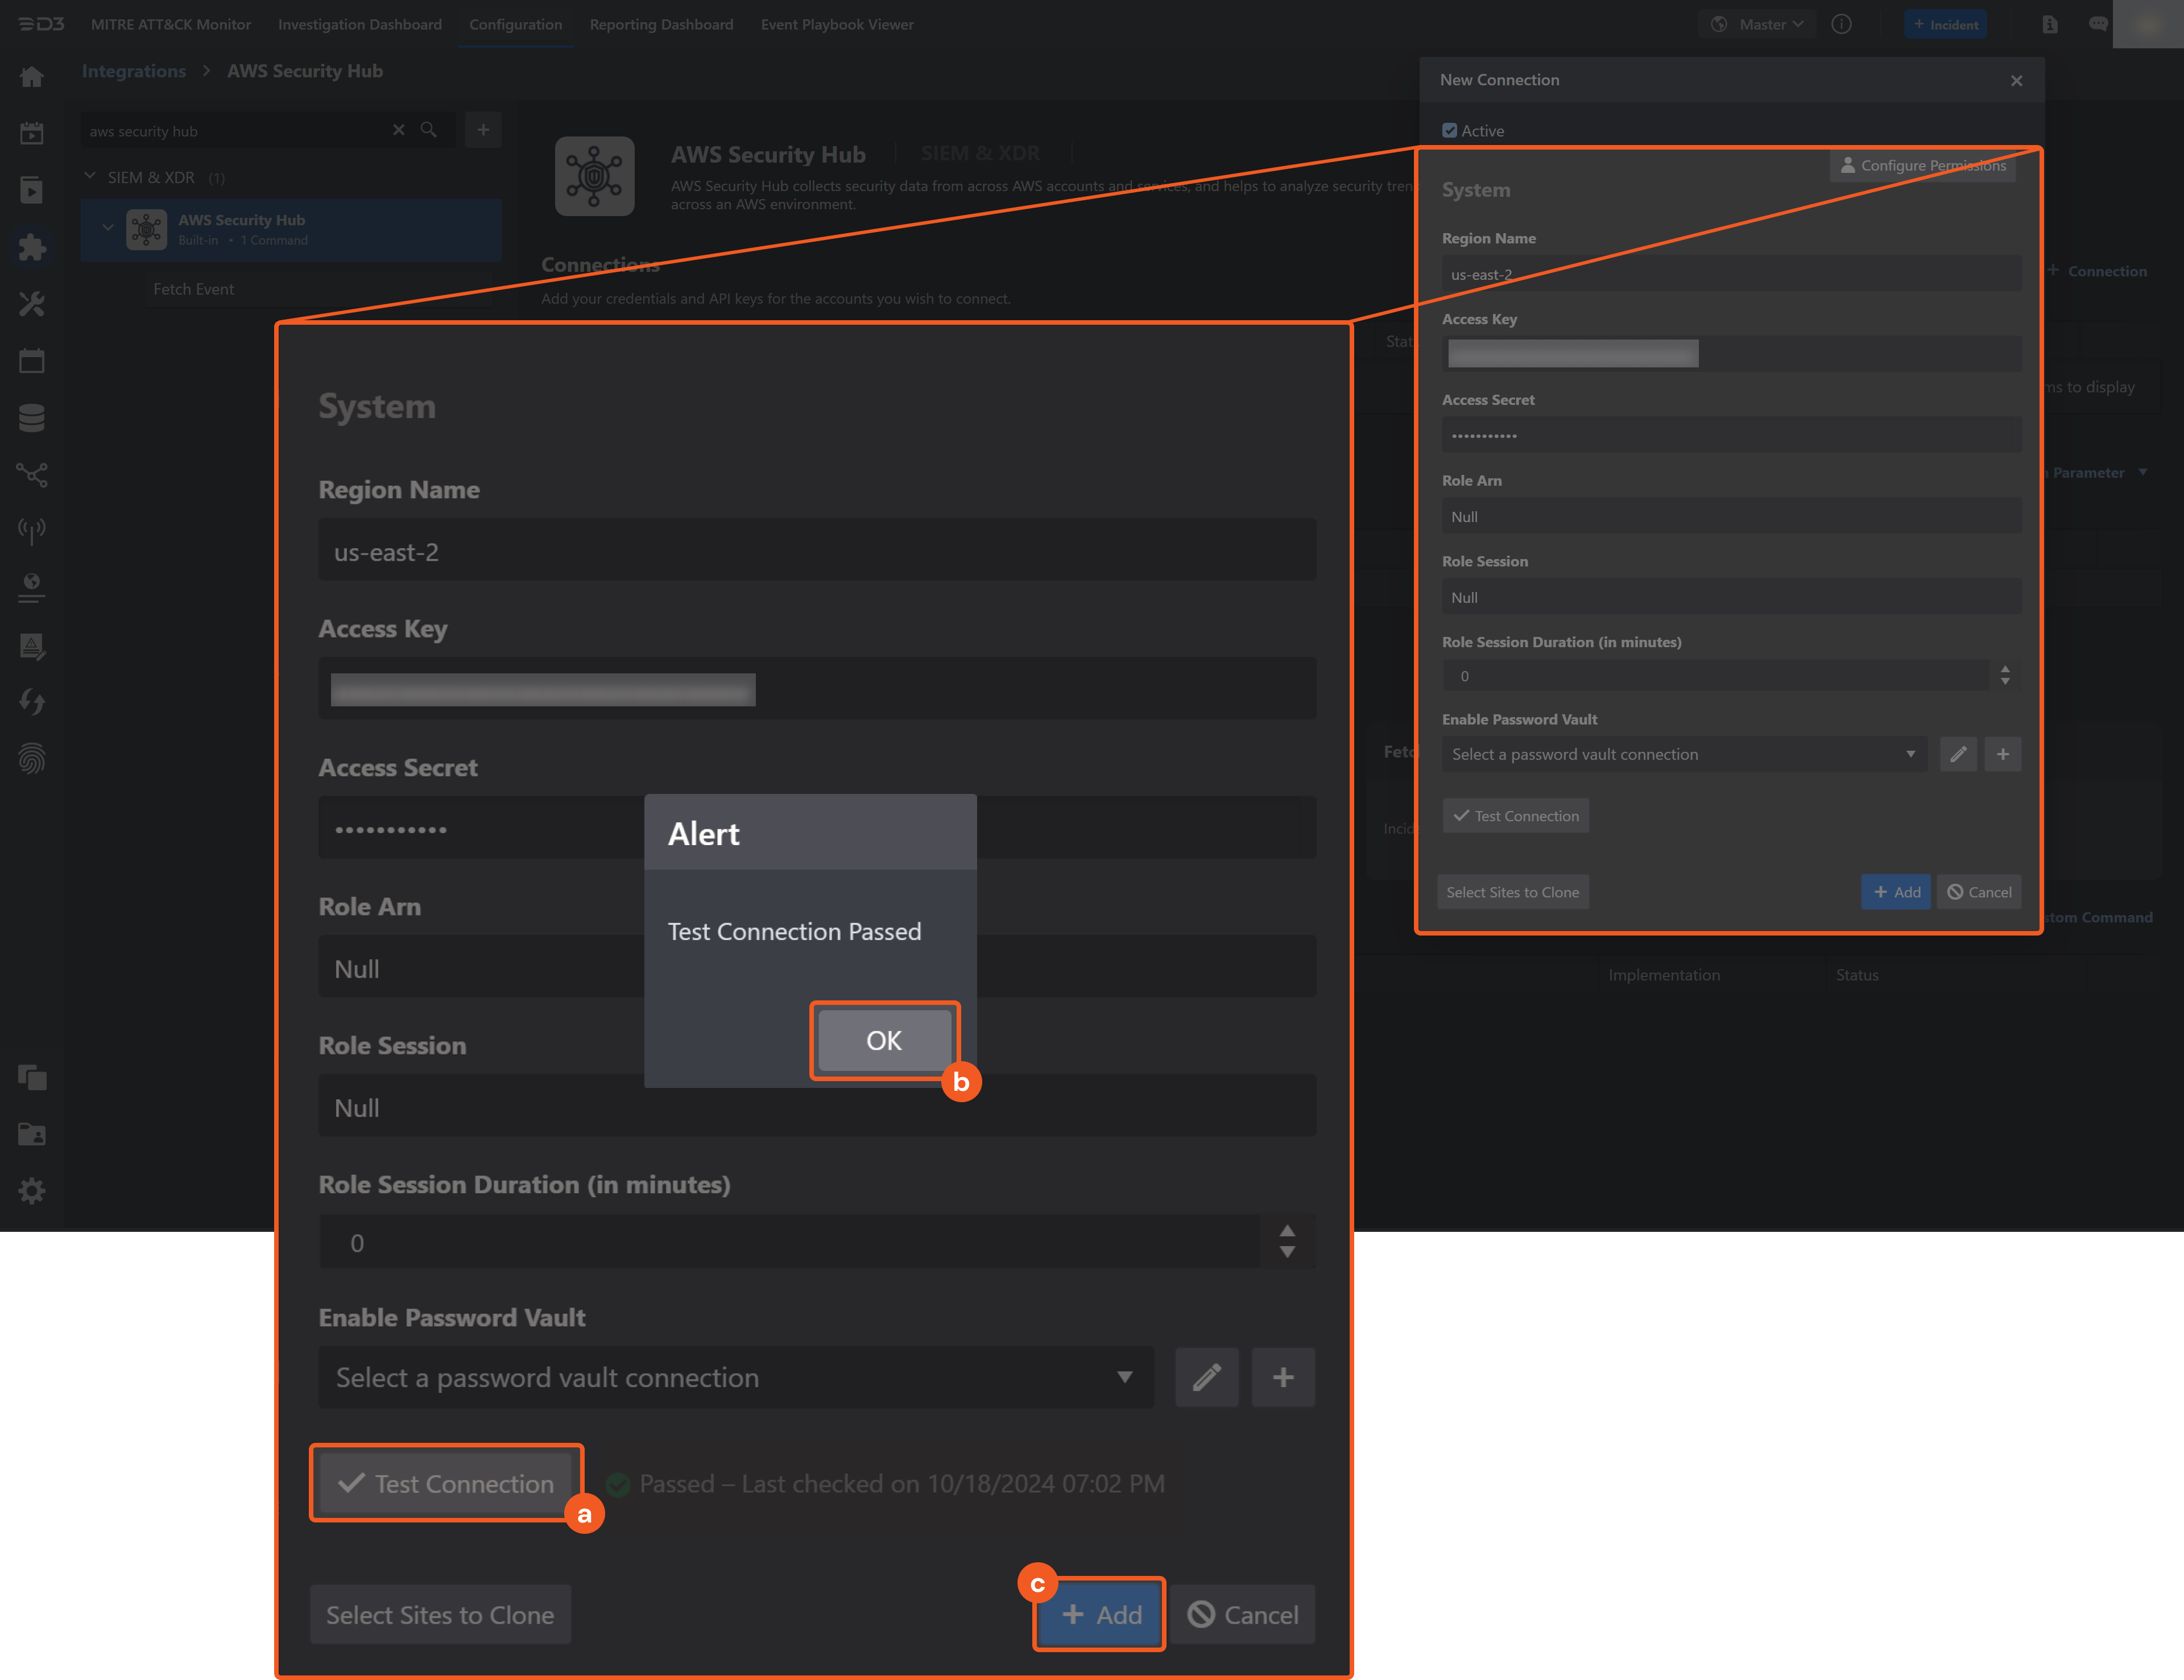Clear the integration search with X icon
Image resolution: width=2184 pixels, height=1680 pixels.
399,130
